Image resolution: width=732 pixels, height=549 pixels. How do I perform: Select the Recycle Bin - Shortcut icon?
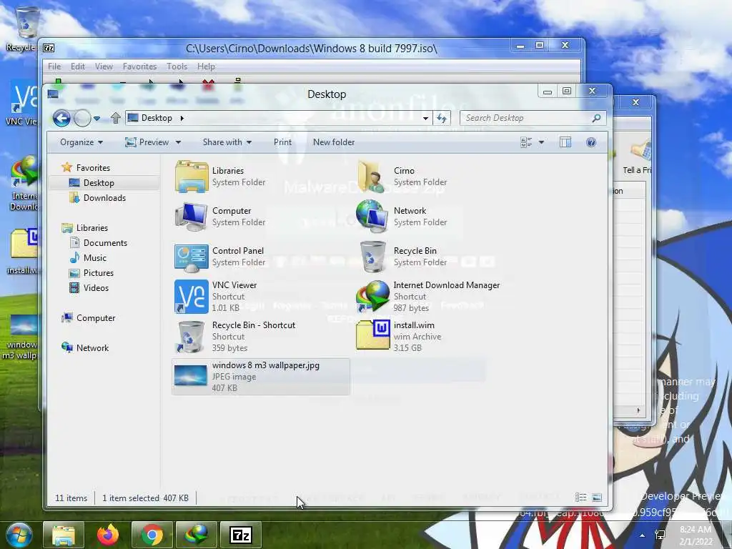tap(192, 337)
